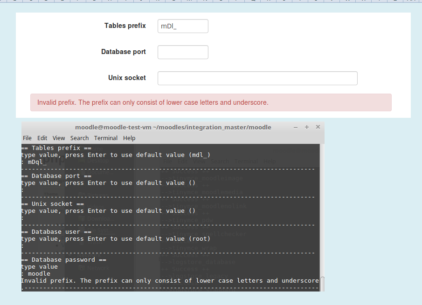Click the typed 'mDql_' value in terminal

click(37, 162)
